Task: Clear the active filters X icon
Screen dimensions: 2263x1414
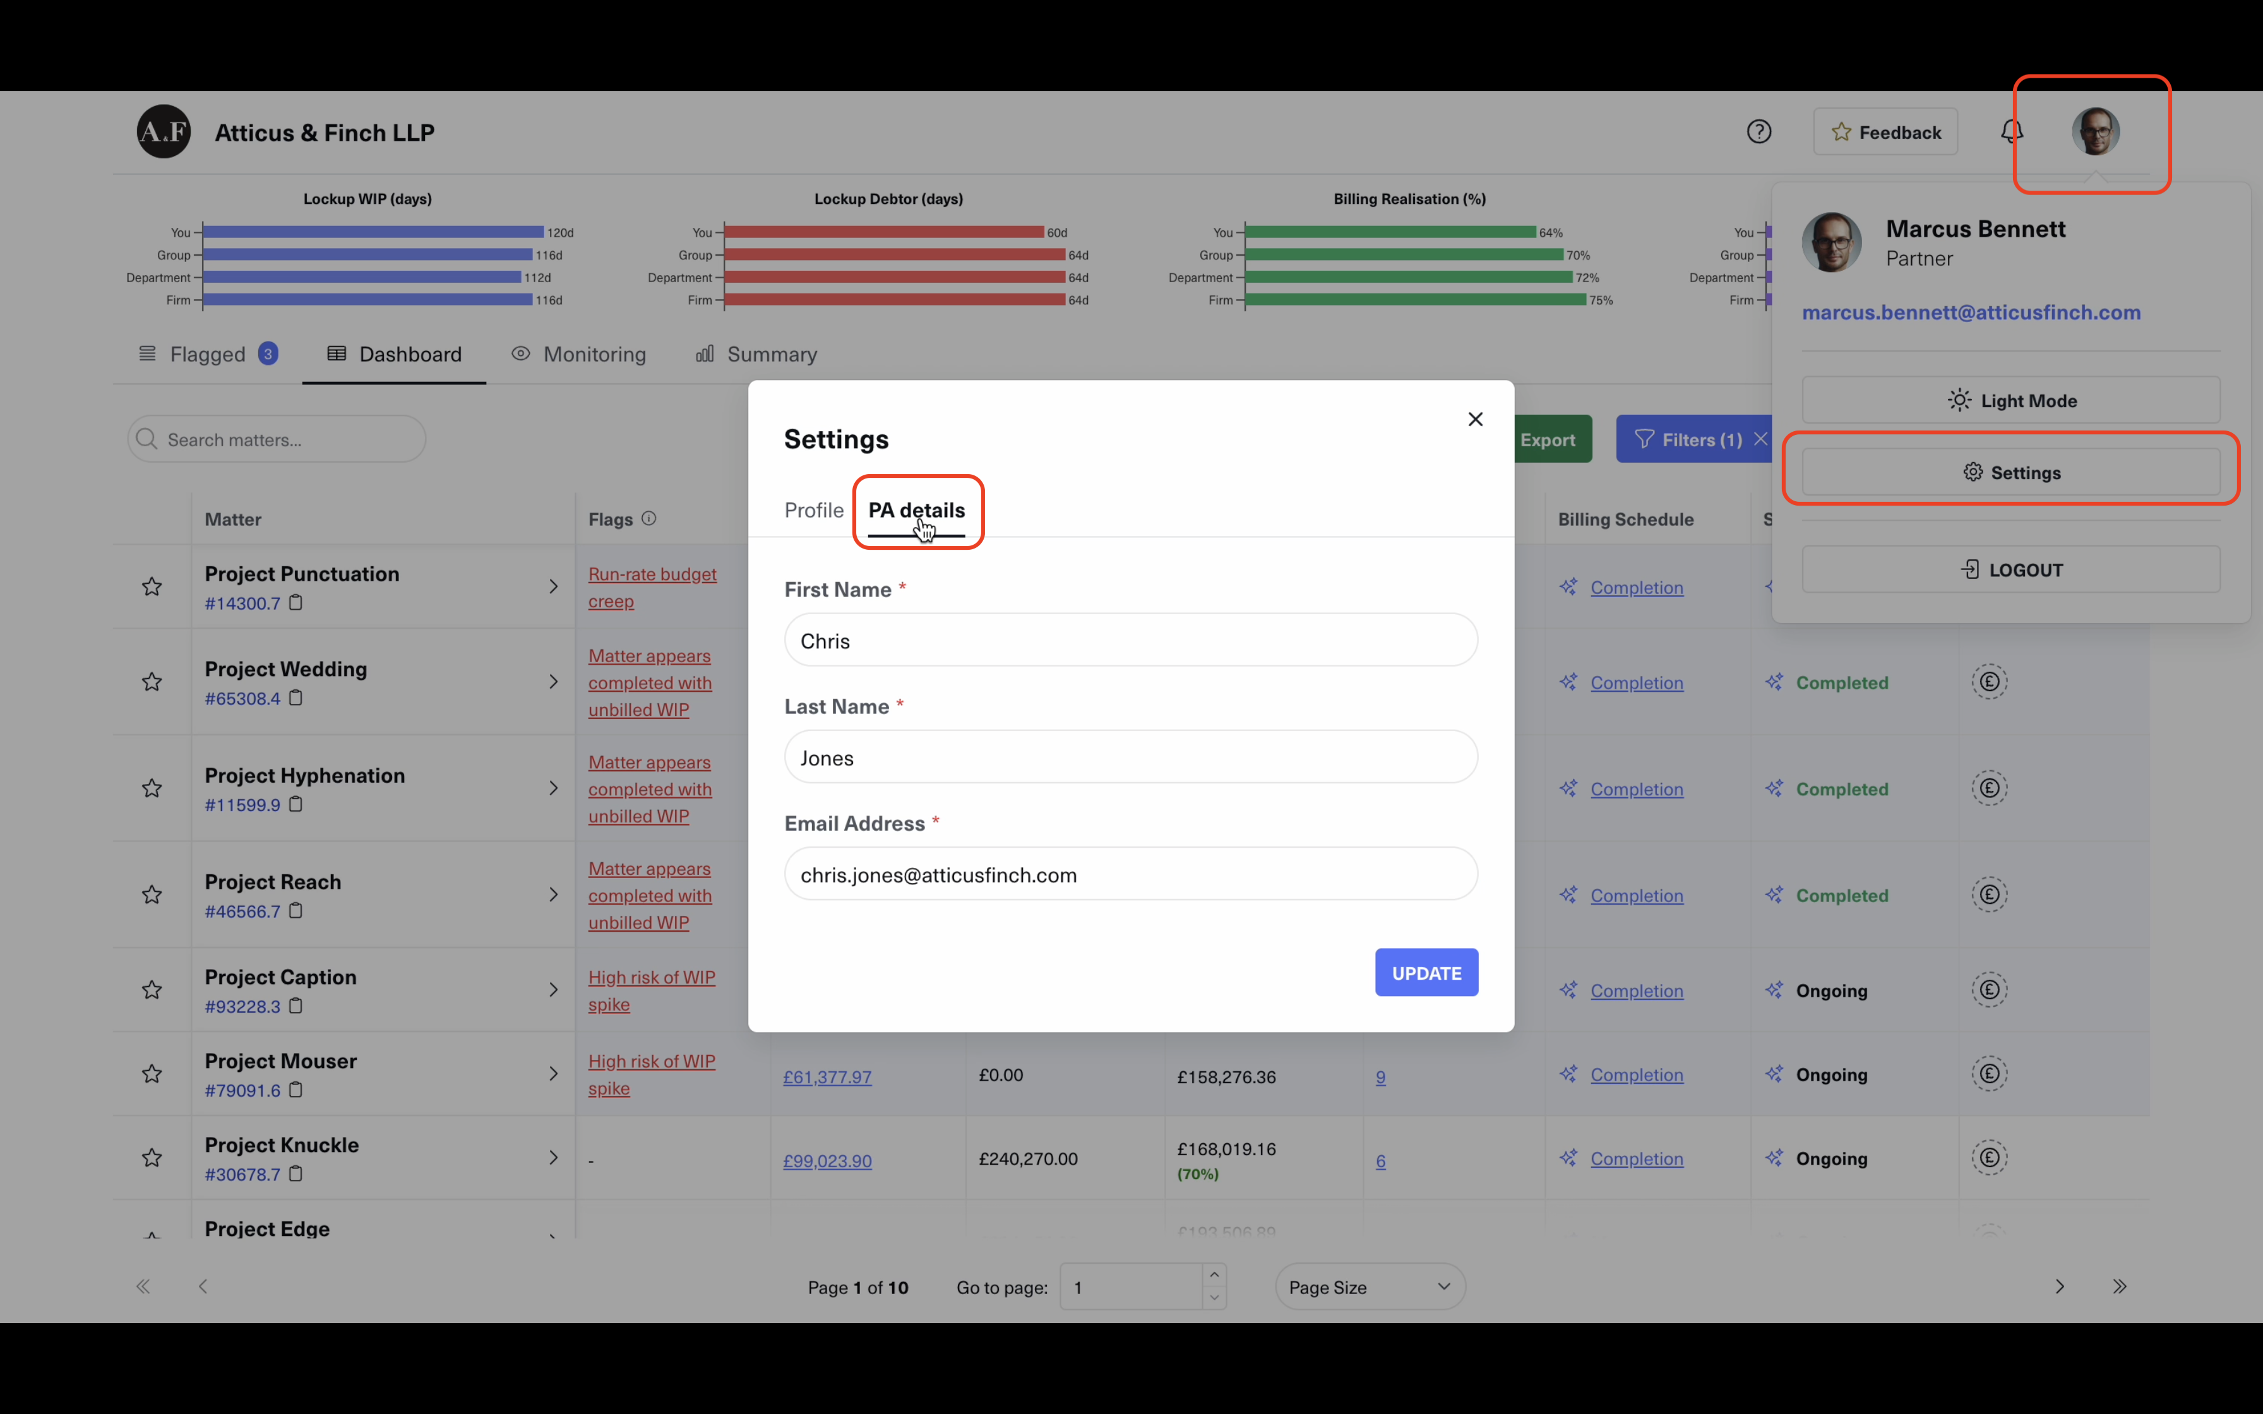Action: coord(1760,439)
